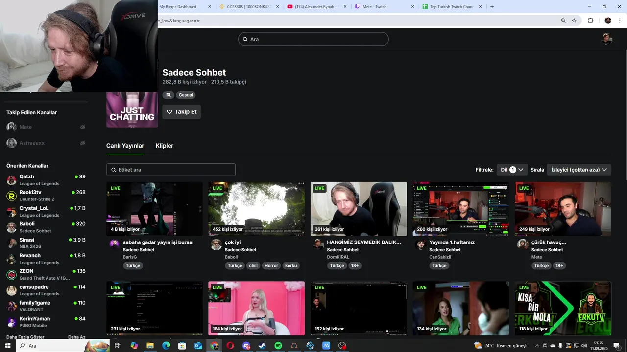The image size is (627, 352).
Task: Open the Crystal_LoL channel avatar
Action: pyautogui.click(x=11, y=211)
